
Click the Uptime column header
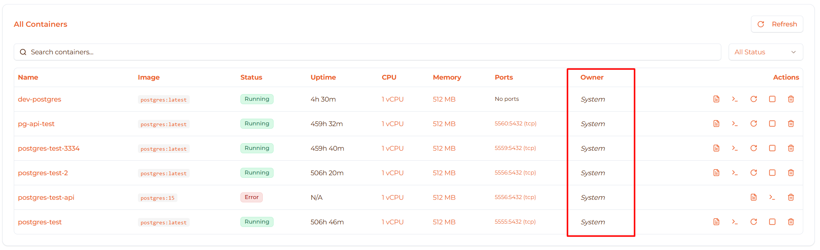(323, 77)
